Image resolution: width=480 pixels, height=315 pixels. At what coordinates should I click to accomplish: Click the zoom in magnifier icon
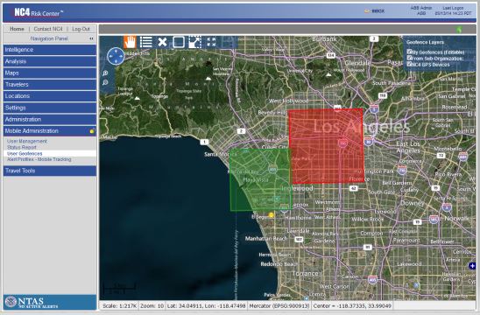pyautogui.click(x=105, y=73)
